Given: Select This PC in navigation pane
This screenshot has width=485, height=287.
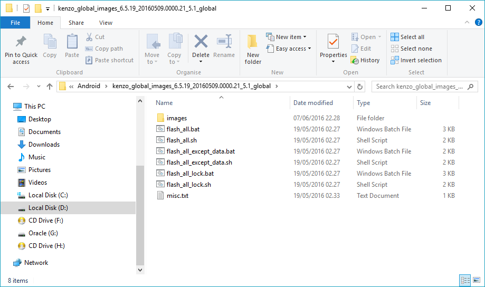Looking at the screenshot, I should [35, 107].
